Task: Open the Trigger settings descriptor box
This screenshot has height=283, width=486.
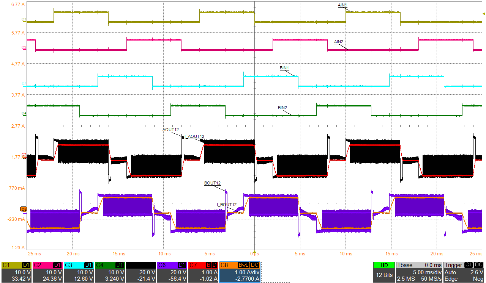Action: tap(464, 272)
